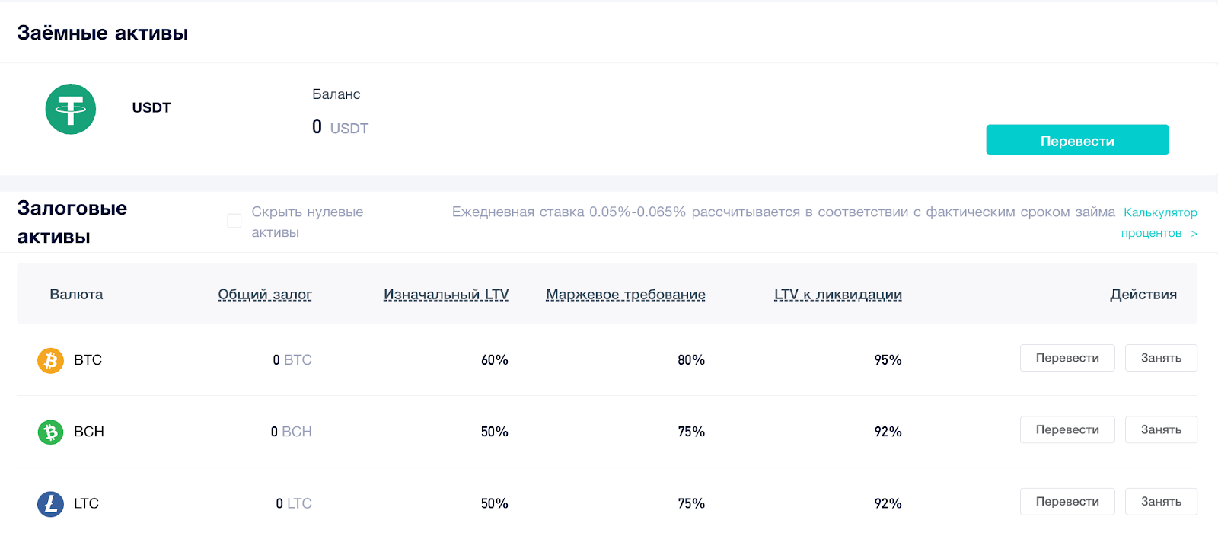Click the Litecoin LTC coin icon
The width and height of the screenshot is (1218, 536).
[51, 503]
